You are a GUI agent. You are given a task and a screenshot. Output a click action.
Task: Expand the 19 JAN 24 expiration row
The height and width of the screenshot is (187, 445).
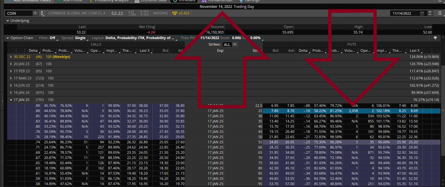[x=10, y=93]
